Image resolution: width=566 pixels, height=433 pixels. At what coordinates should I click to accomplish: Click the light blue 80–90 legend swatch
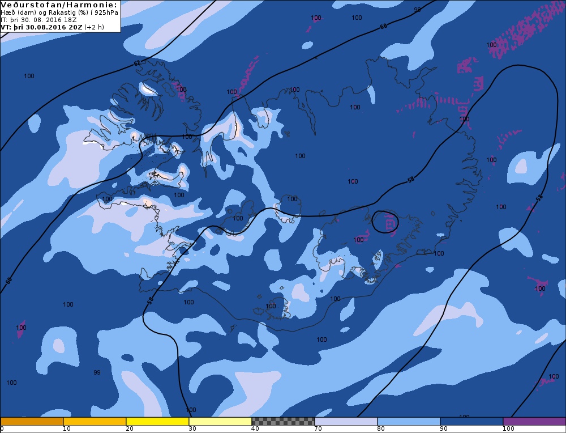[409, 422]
